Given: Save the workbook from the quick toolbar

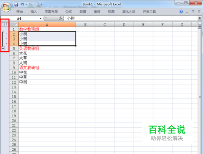Looking at the screenshot, I should [16, 4].
